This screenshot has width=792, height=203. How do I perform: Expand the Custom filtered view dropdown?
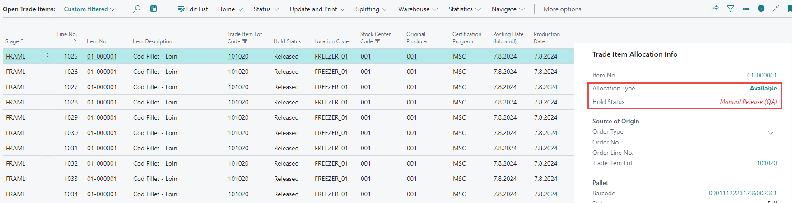90,9
